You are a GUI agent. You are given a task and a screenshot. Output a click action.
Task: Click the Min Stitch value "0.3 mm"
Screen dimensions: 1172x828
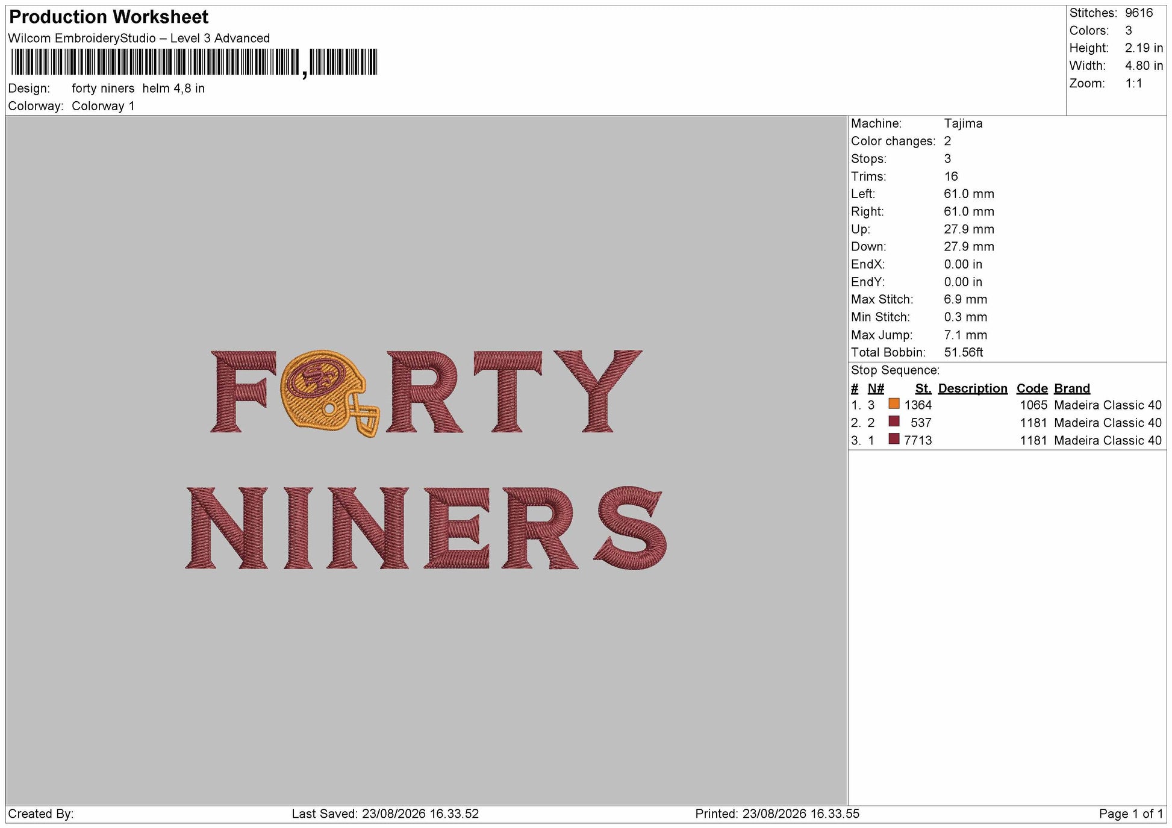coord(965,317)
